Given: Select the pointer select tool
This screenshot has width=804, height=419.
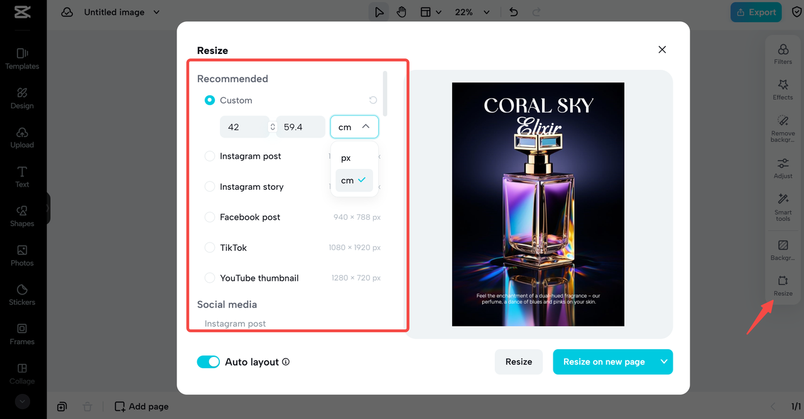Looking at the screenshot, I should pos(379,12).
